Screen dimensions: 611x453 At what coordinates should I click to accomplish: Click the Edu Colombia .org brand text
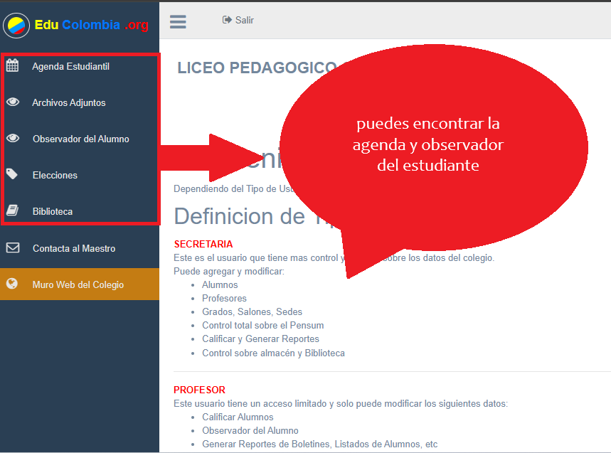(91, 25)
